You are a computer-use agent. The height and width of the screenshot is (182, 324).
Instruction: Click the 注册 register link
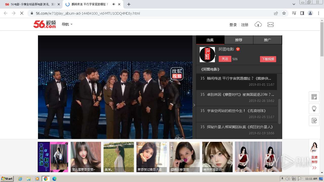click(x=245, y=25)
